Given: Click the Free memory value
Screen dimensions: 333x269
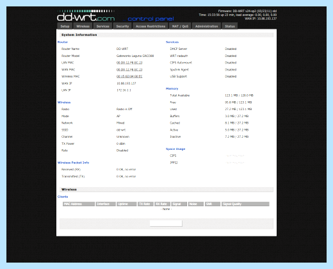Looking at the screenshot, I should tap(238, 102).
